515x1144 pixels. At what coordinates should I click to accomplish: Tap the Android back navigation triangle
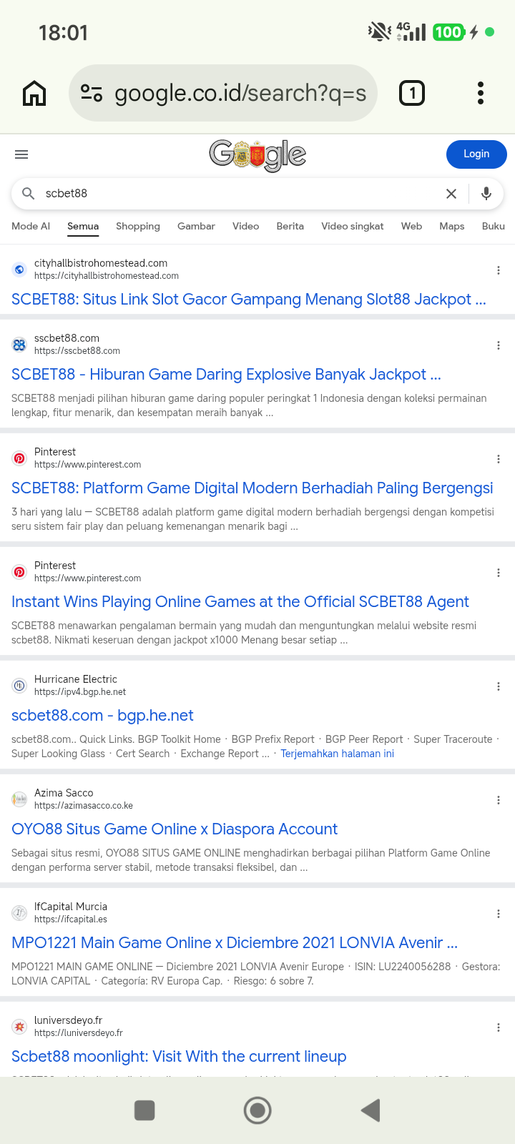[371, 1110]
